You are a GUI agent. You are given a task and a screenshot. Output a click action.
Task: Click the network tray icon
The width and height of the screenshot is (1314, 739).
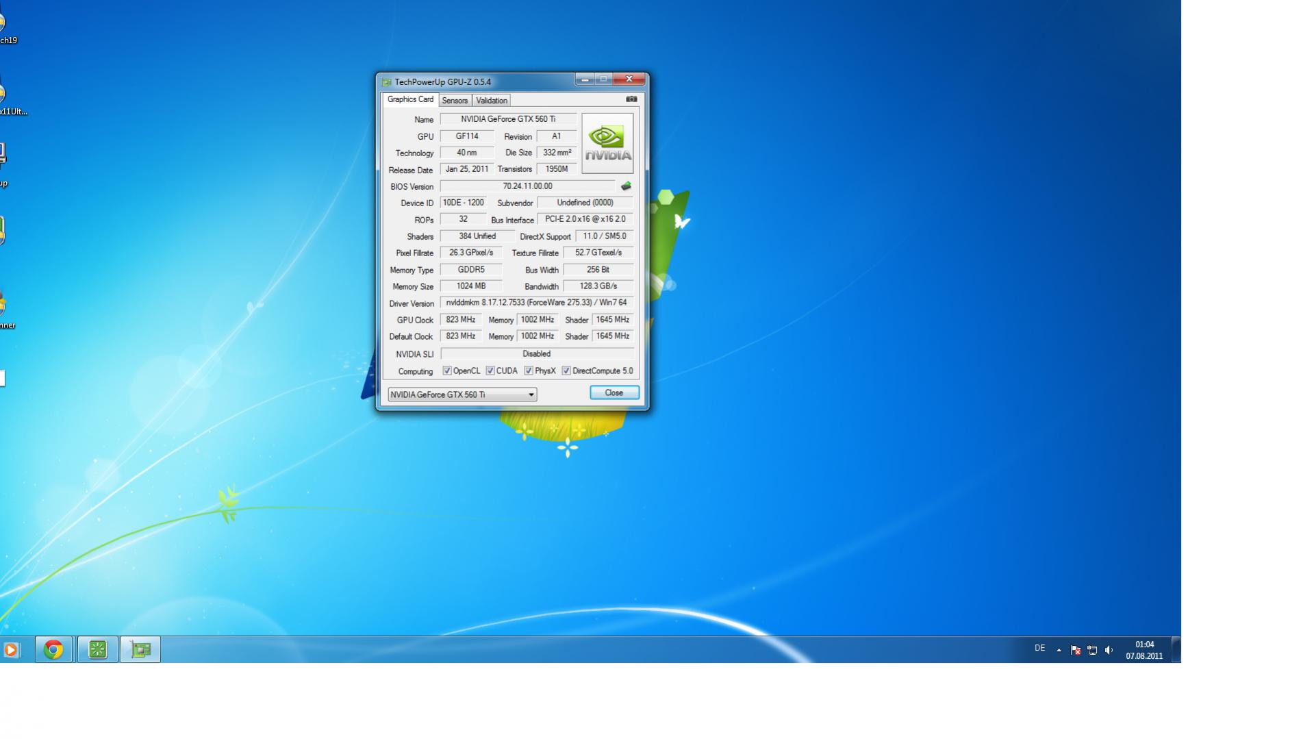(1092, 650)
